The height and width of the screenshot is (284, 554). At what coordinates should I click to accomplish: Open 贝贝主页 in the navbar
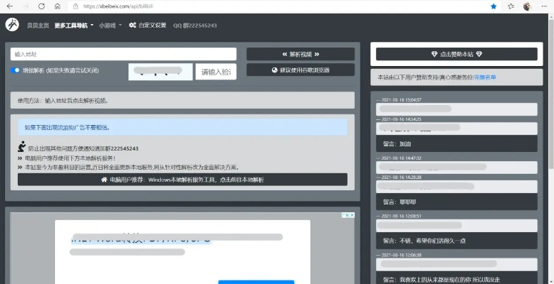tap(38, 25)
